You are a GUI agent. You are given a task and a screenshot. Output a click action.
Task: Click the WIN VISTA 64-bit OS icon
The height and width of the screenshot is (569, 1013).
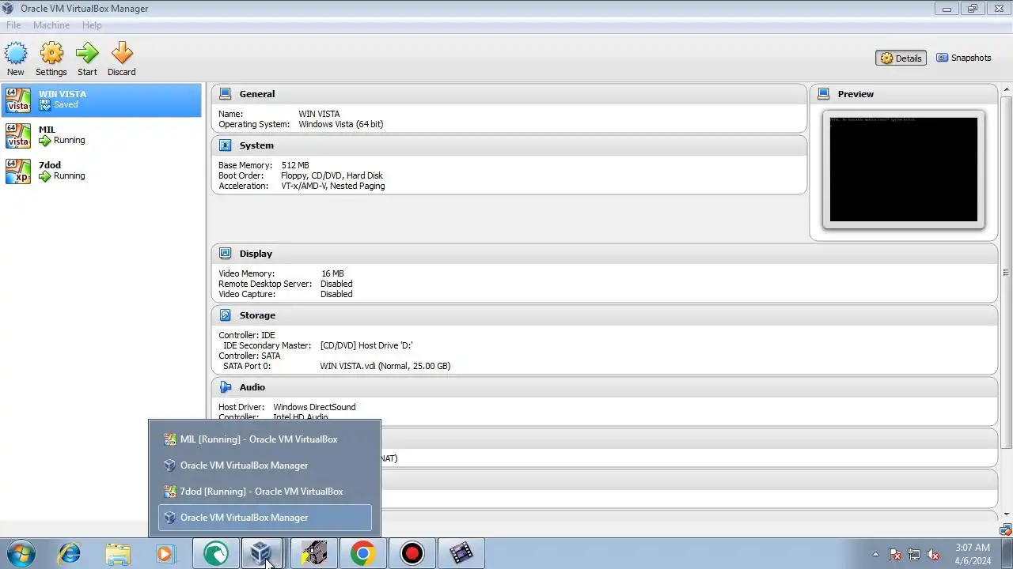click(18, 100)
